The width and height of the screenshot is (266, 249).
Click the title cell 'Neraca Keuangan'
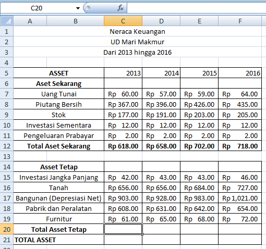(x=137, y=31)
